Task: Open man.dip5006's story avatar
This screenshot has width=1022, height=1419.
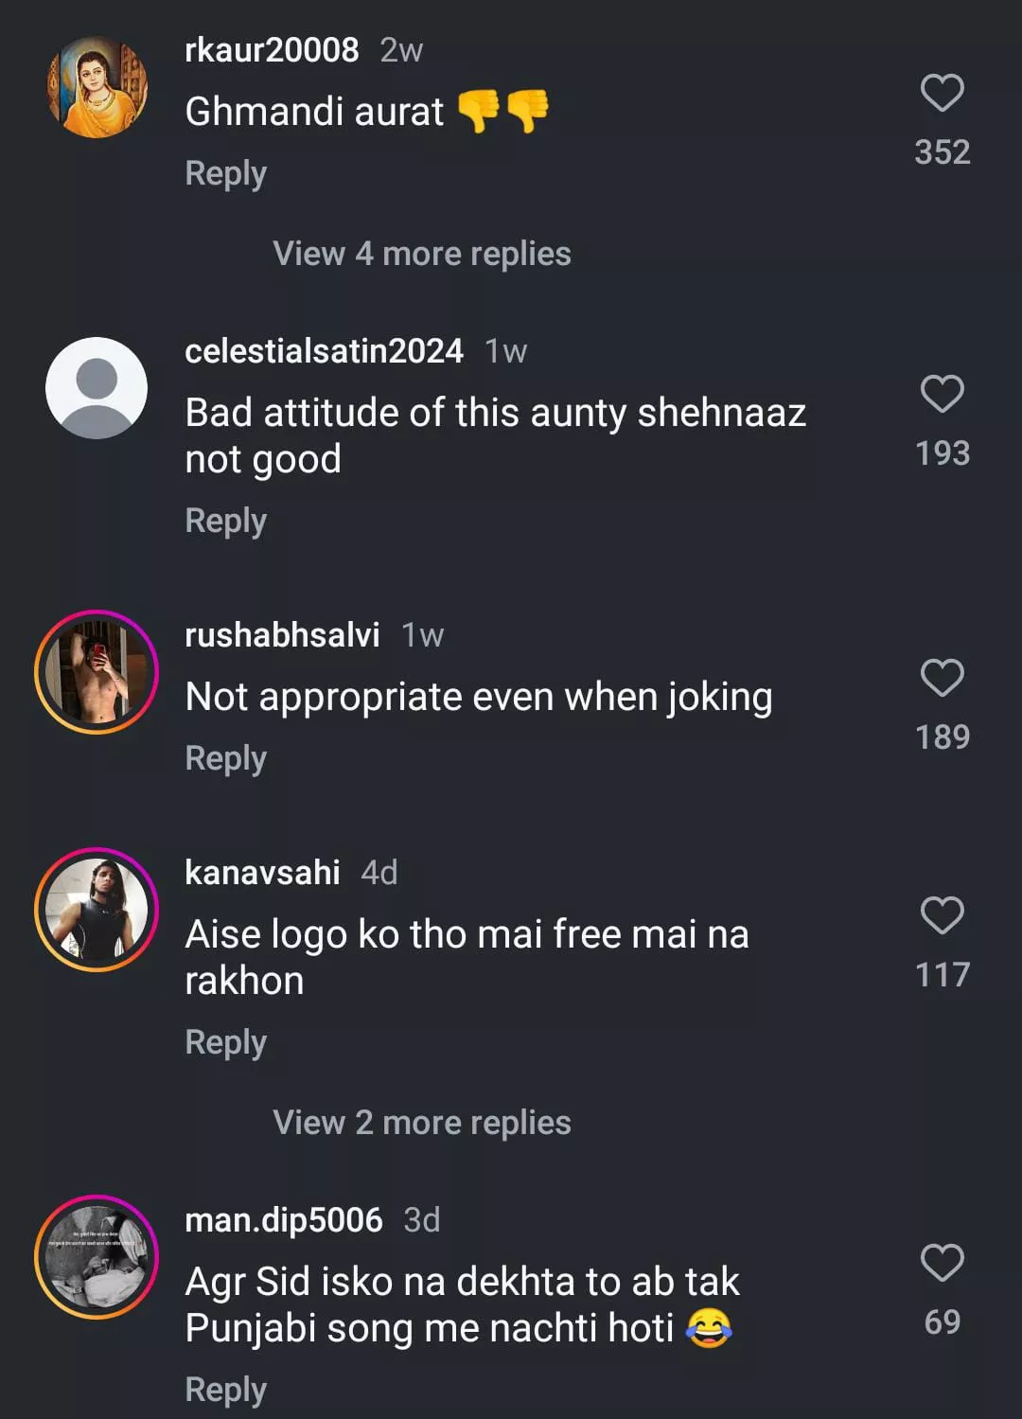Action: [97, 1257]
